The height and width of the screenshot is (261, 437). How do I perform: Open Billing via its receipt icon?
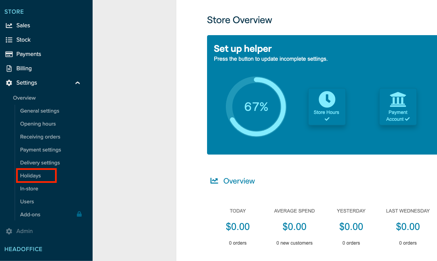9,68
